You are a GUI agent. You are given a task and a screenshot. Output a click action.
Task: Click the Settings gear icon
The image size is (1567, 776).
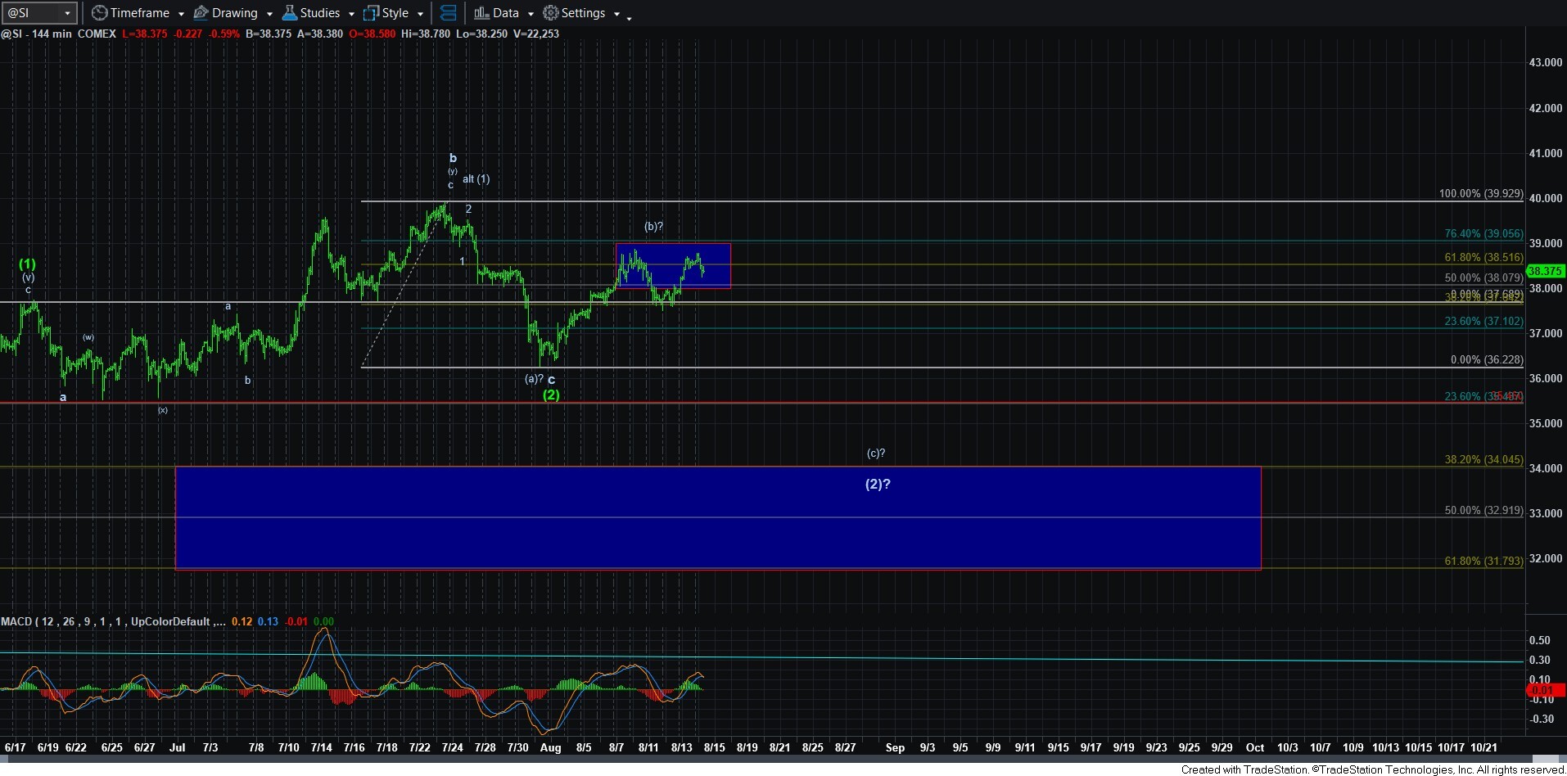[551, 13]
